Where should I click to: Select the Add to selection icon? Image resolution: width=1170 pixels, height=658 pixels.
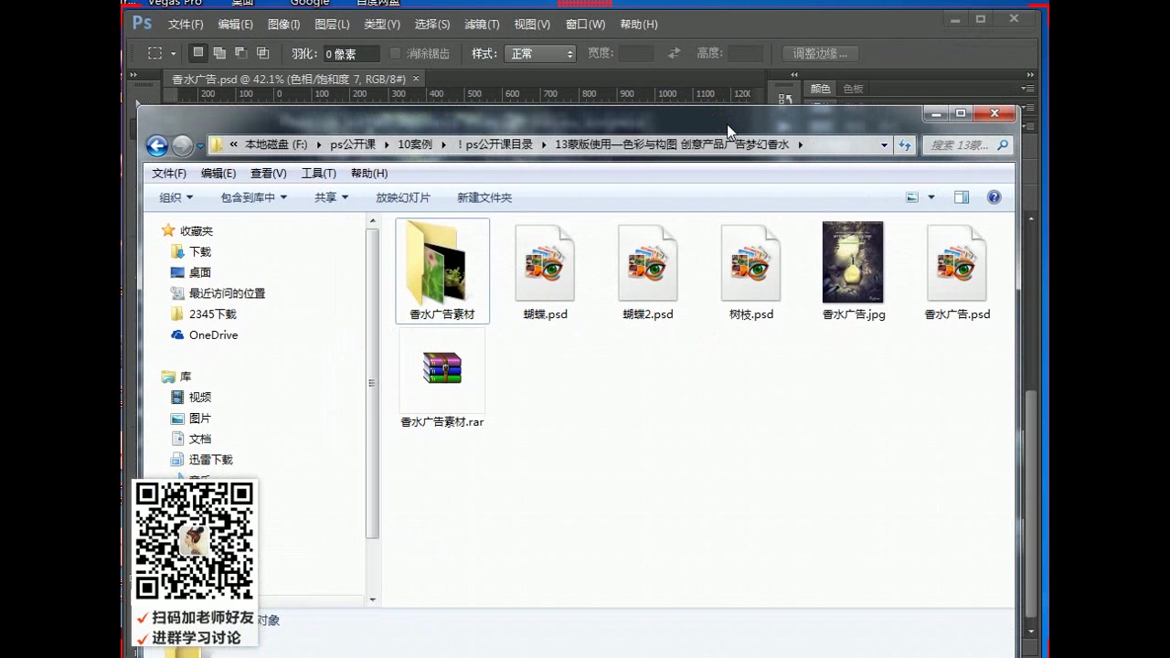[x=220, y=53]
